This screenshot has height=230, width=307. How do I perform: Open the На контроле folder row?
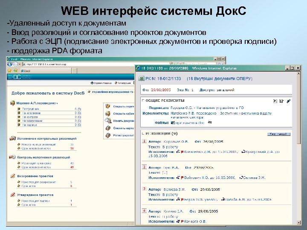[x=49, y=117]
